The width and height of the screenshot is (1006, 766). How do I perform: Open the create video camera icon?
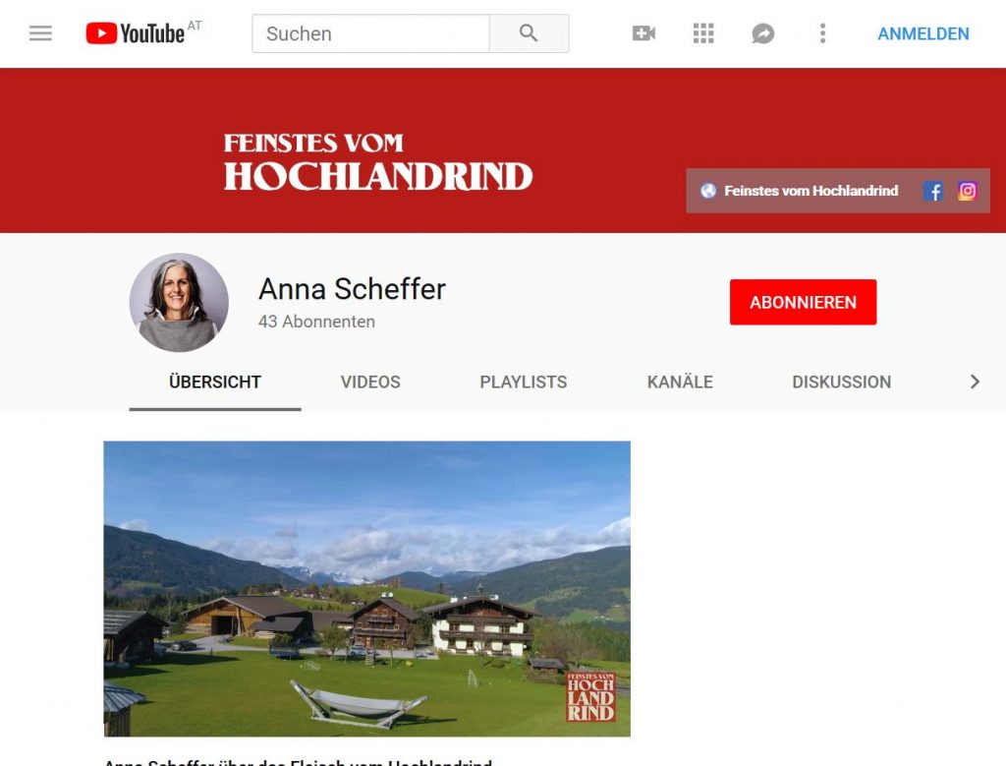(643, 33)
